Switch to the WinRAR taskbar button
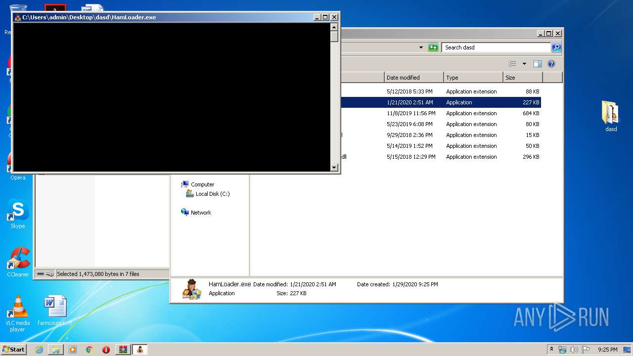 pos(123,350)
